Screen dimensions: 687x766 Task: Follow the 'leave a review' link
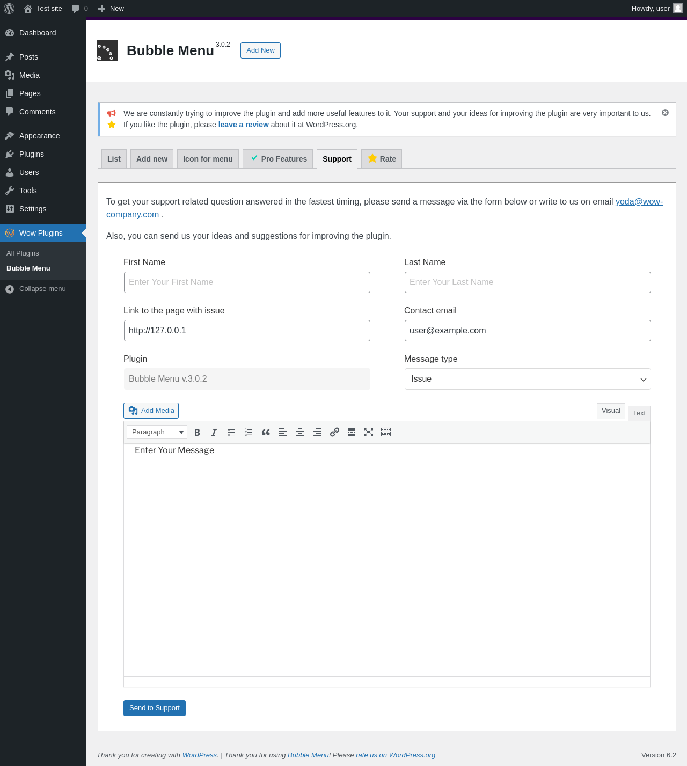243,125
